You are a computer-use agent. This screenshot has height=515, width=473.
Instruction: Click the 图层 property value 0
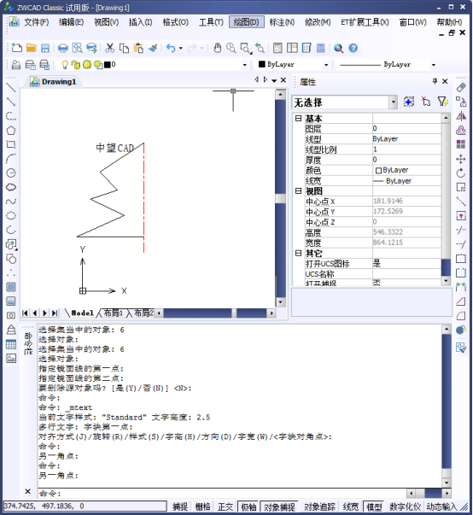pyautogui.click(x=406, y=128)
